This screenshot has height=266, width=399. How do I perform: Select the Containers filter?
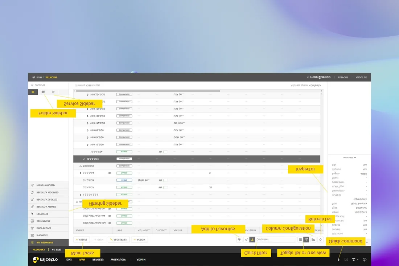coord(48,221)
